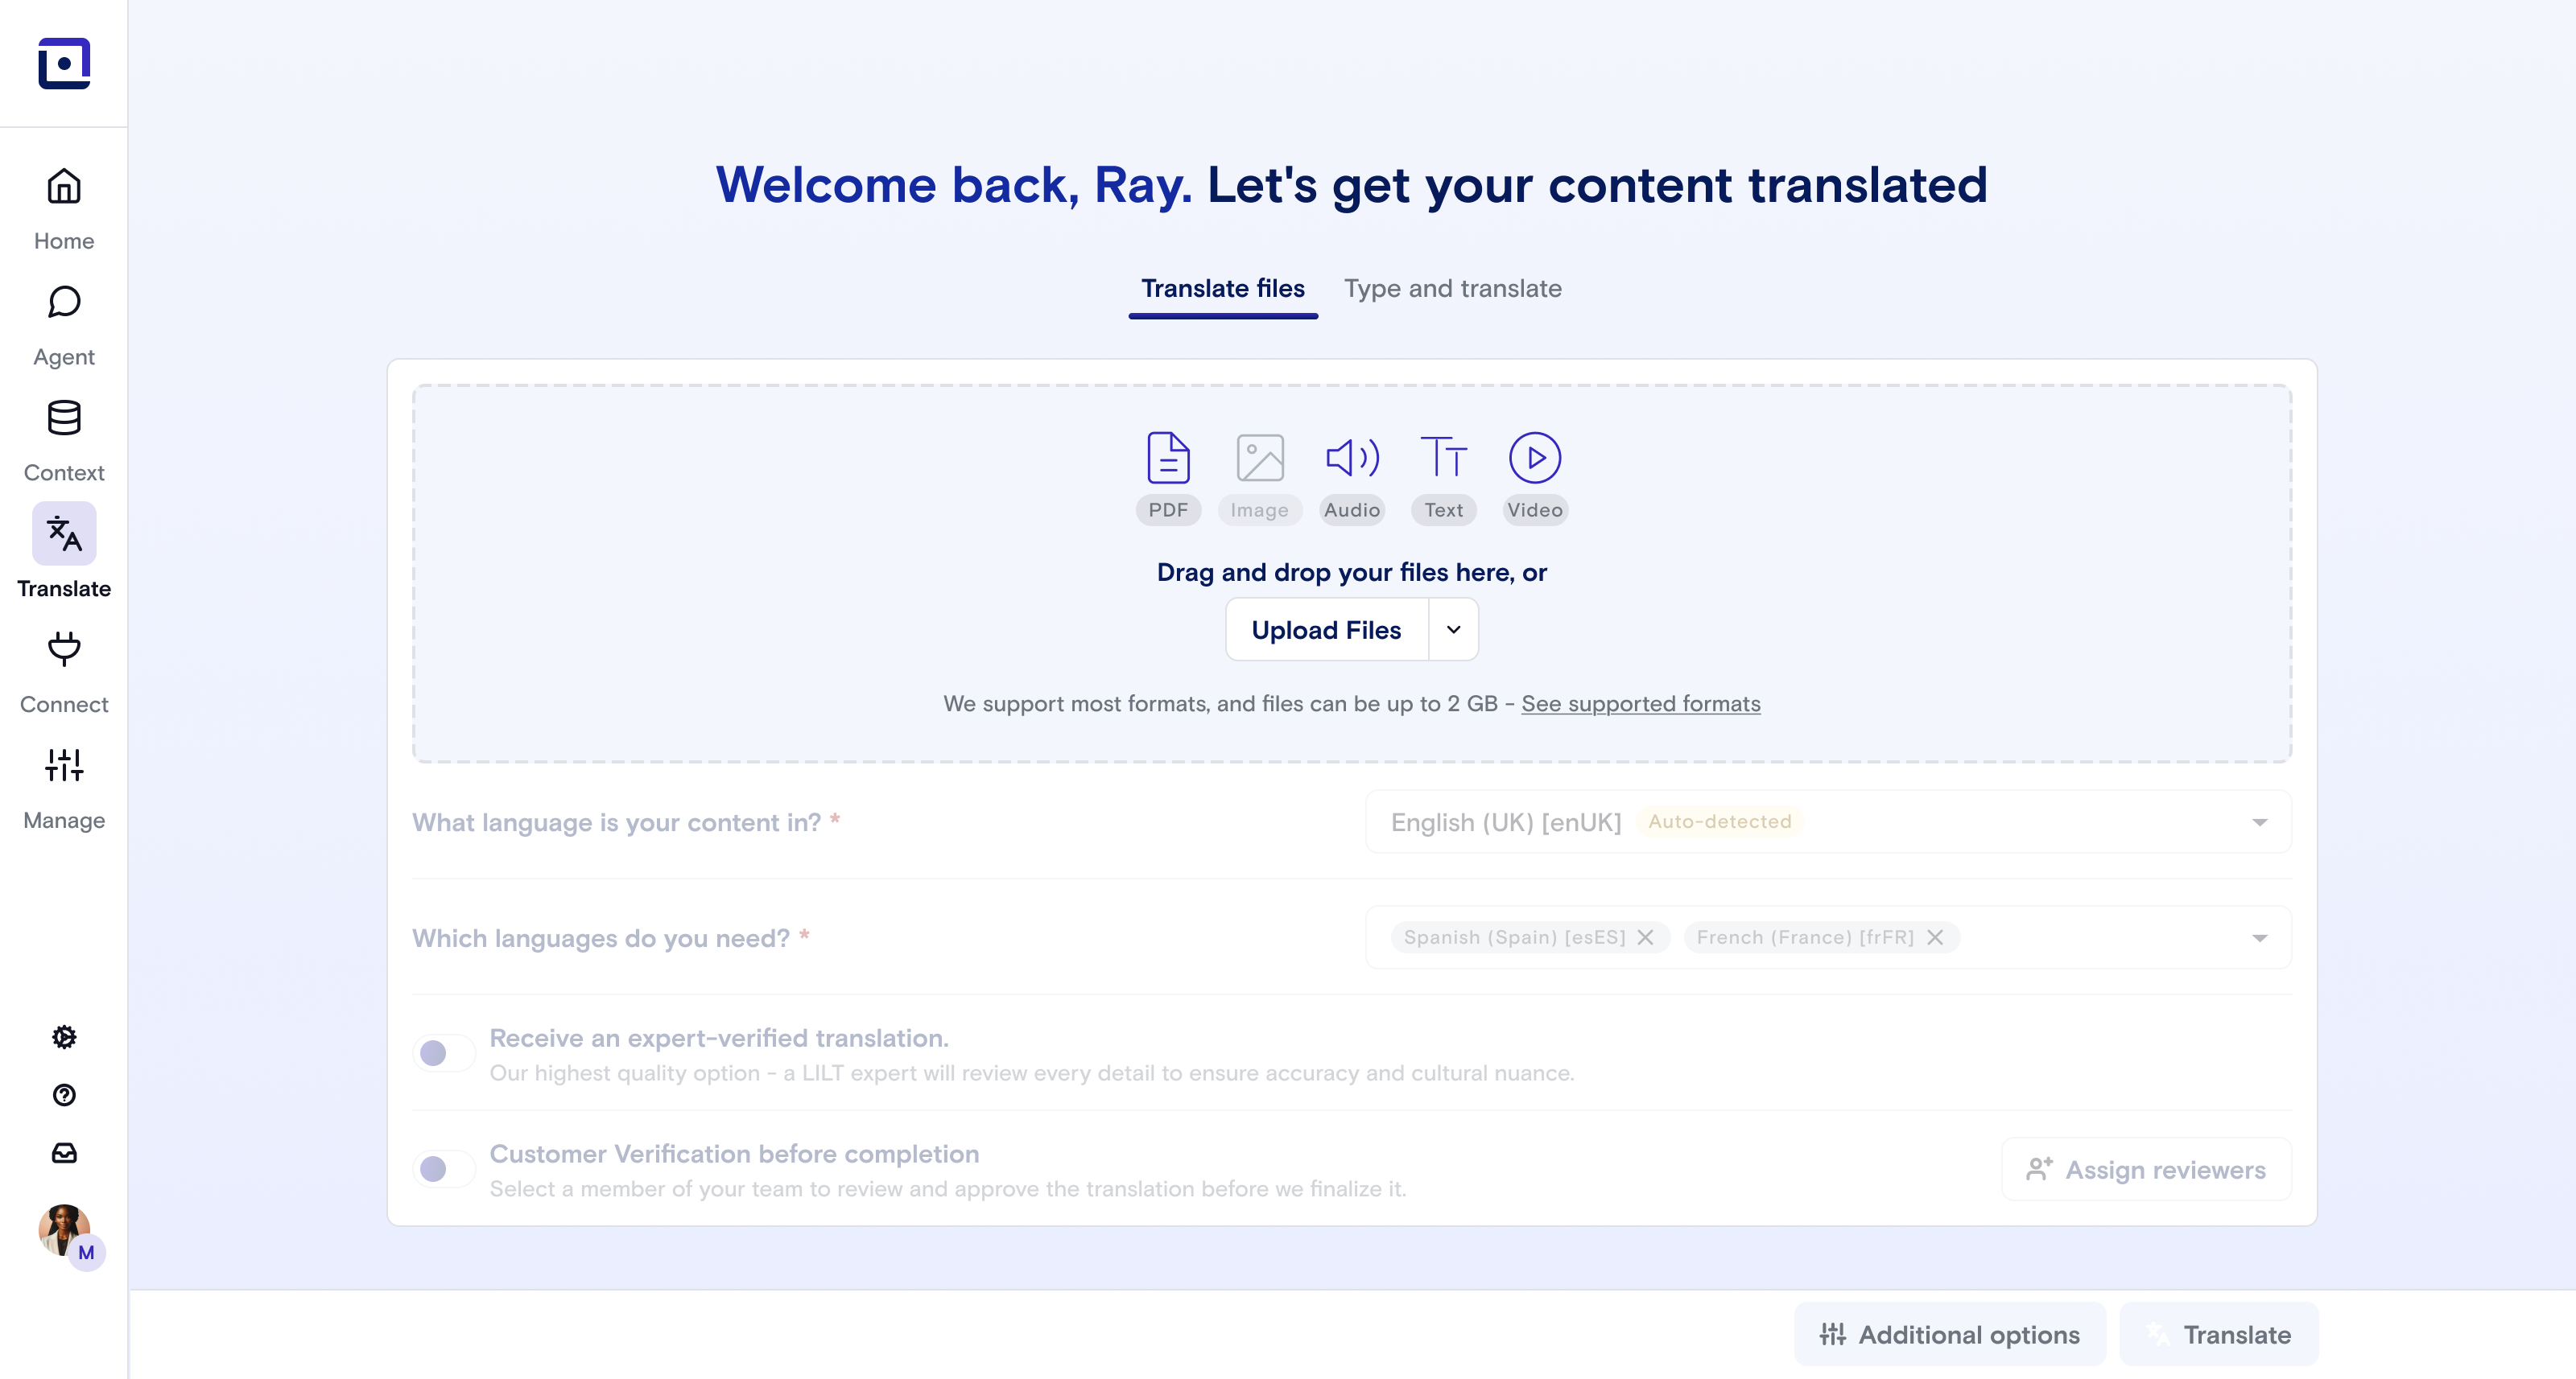
Task: Select the Translate files tab
Action: [x=1222, y=289]
